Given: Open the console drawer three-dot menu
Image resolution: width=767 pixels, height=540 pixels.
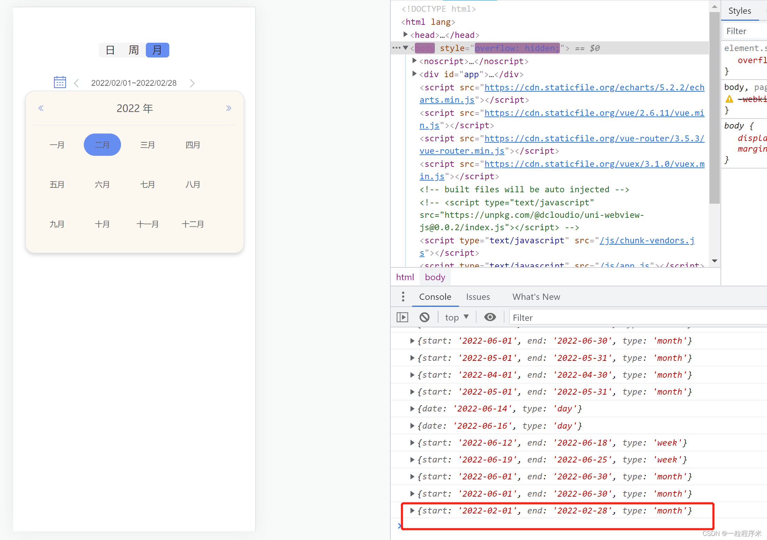Looking at the screenshot, I should [403, 297].
